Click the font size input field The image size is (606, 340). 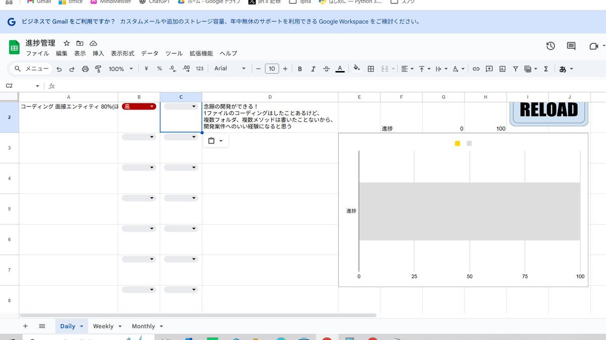pos(272,69)
